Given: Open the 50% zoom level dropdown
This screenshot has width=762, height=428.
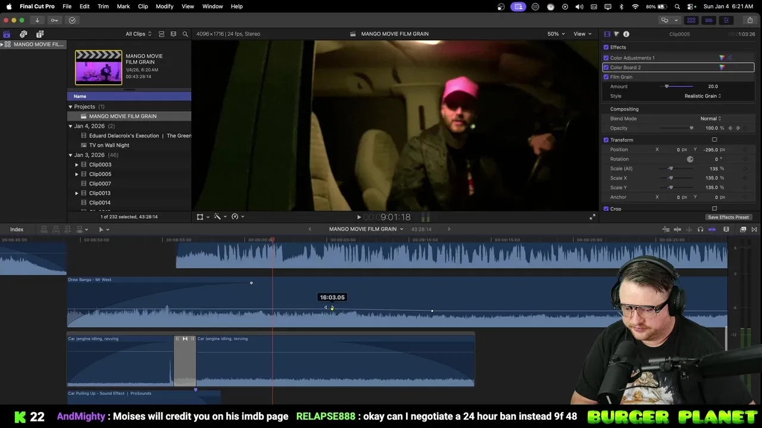Looking at the screenshot, I should coord(557,34).
